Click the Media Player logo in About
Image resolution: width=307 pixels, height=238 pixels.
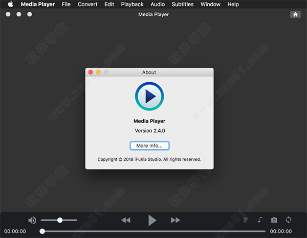coord(149,96)
